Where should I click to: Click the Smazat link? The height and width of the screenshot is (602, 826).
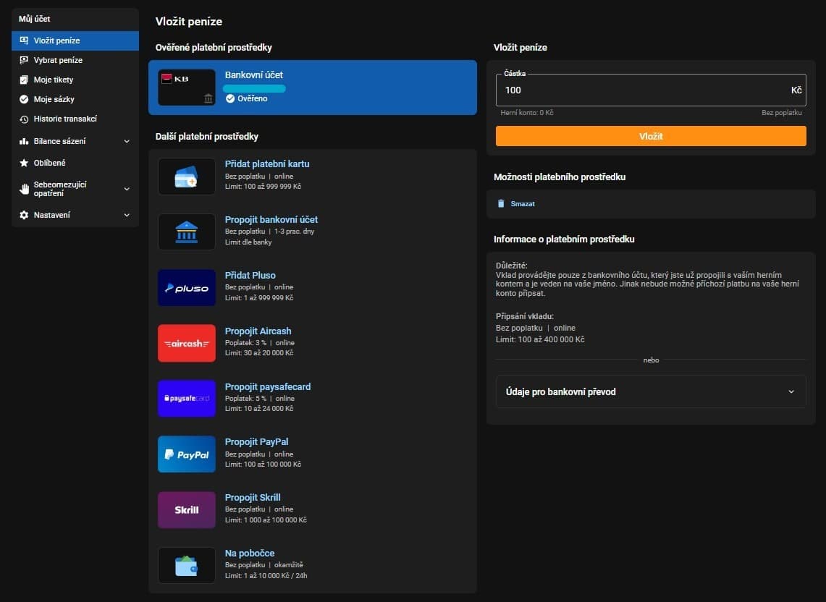(523, 204)
